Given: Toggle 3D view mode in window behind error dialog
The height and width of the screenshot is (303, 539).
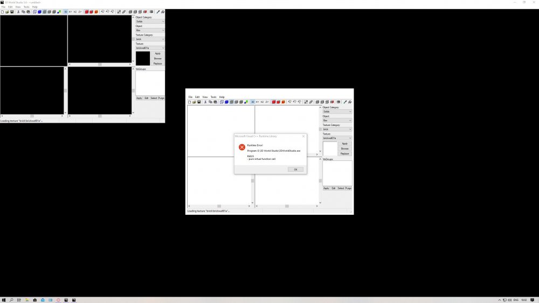Looking at the screenshot, I should pos(253,102).
